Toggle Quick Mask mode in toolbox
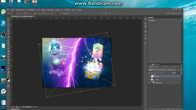Image resolution: width=196 pixels, height=110 pixels. [x=8, y=83]
